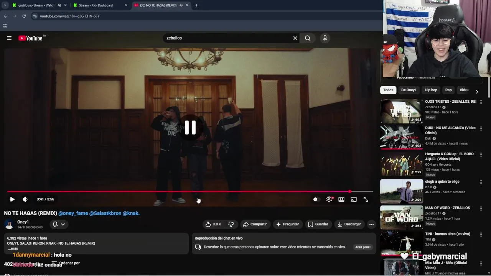Screen dimensions: 491x276
Task: Switch to theater mode
Action: pos(341,199)
